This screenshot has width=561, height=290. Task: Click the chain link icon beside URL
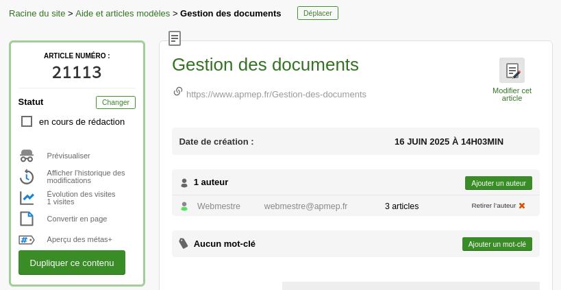[178, 92]
